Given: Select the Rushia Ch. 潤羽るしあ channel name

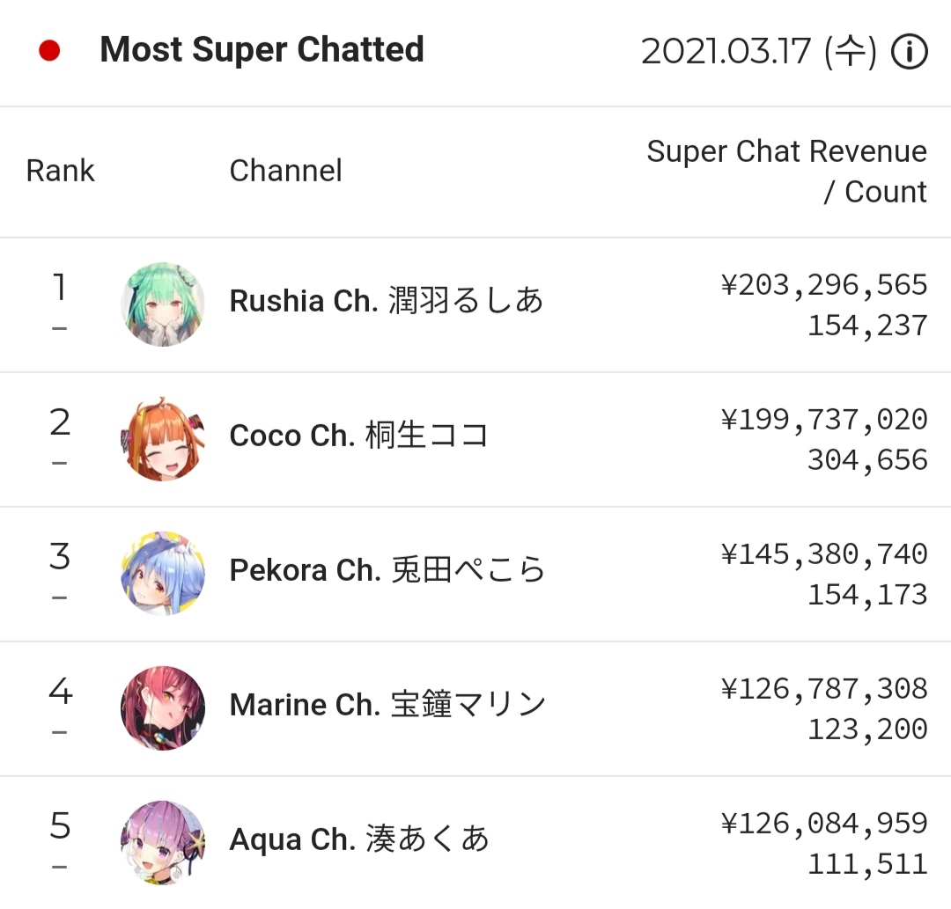Looking at the screenshot, I should coord(387,301).
